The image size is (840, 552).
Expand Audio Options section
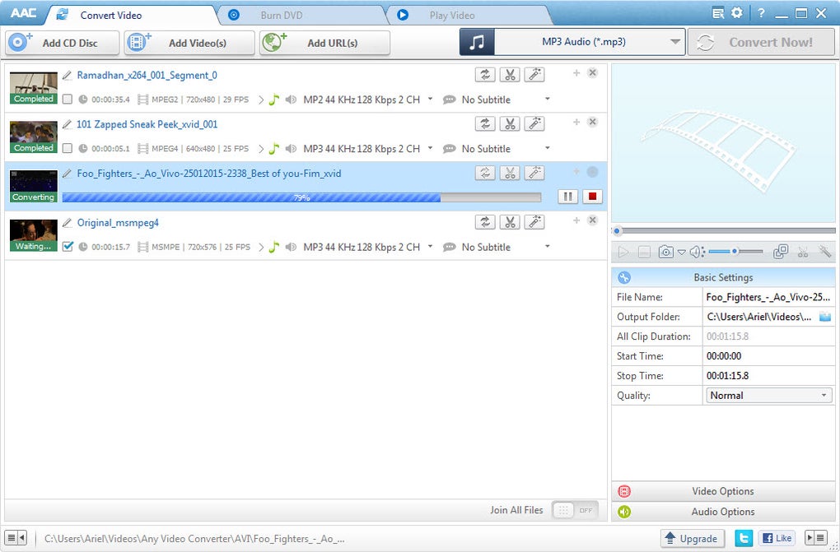click(723, 512)
